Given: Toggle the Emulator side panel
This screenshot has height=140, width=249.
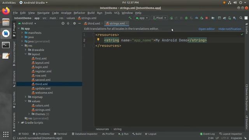Looking at the screenshot, I should click(x=247, y=122).
